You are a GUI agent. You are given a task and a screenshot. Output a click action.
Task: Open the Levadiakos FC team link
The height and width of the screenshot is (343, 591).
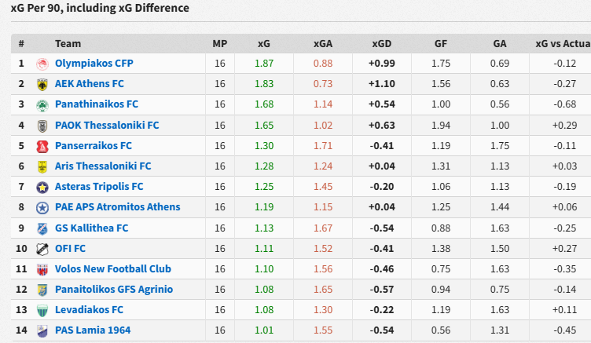89,310
